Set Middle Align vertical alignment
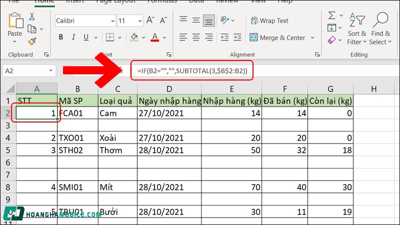Viewport: 400px width, 225px height. coord(196,20)
